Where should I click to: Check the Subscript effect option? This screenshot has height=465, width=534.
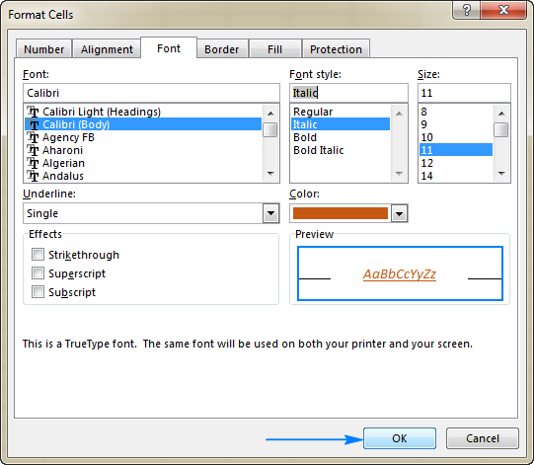point(38,291)
